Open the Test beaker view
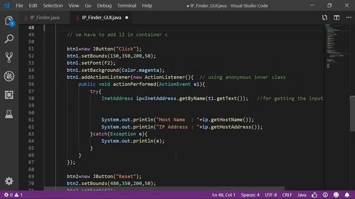Screen dimensions: 355x199 point(9,114)
